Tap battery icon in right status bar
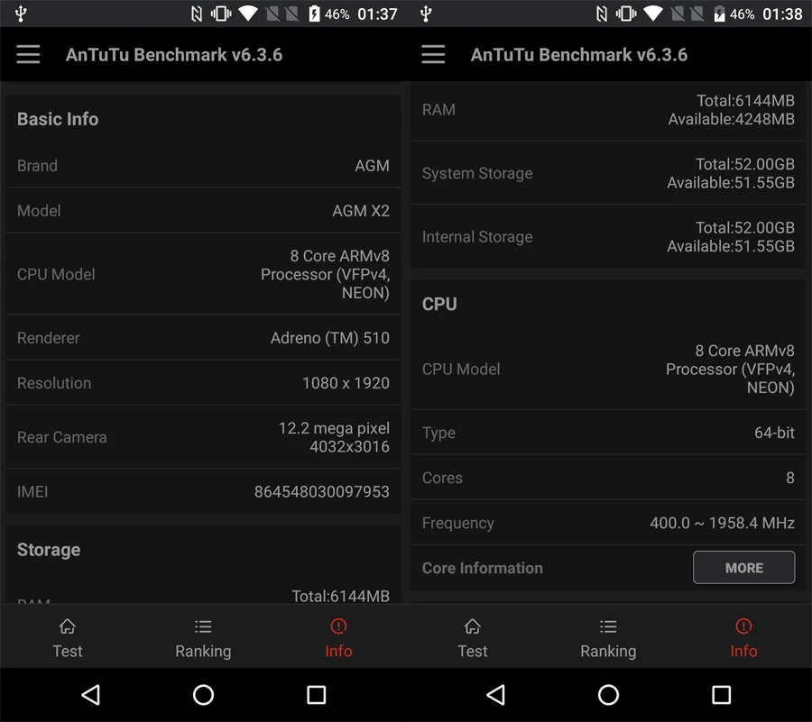The width and height of the screenshot is (812, 722). point(719,14)
